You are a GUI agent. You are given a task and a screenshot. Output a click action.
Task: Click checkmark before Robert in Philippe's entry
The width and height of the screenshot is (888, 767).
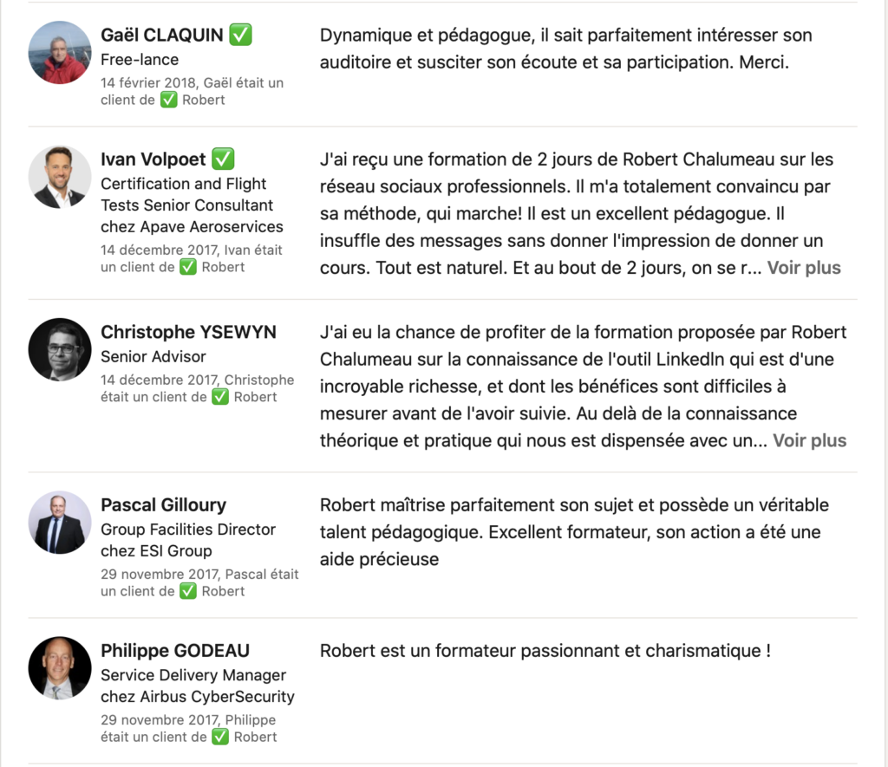[x=220, y=737]
